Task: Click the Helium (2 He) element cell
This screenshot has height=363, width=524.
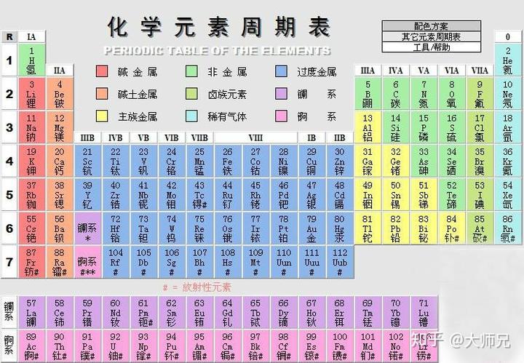Action: 508,60
